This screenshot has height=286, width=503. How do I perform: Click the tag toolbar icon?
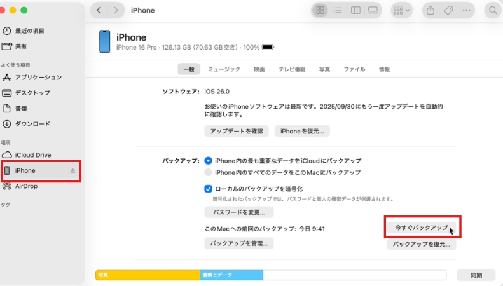(448, 10)
